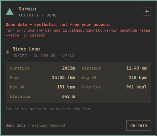Click the hiking figure icon

point(7,52)
